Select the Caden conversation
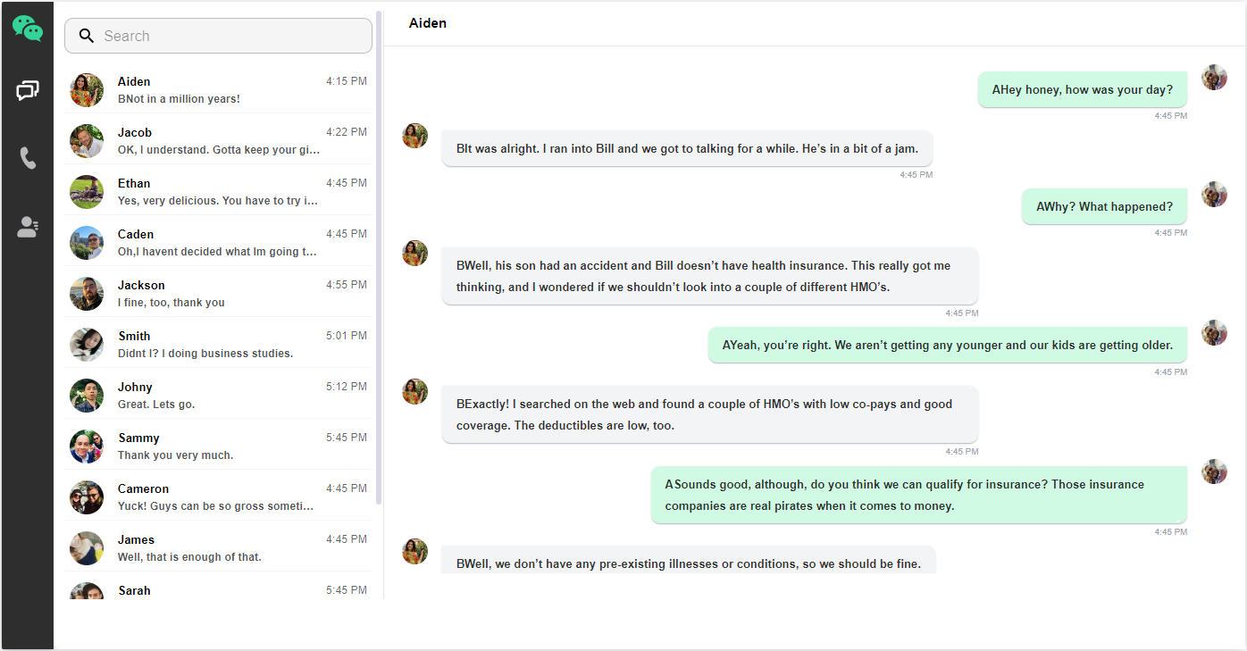 218,242
